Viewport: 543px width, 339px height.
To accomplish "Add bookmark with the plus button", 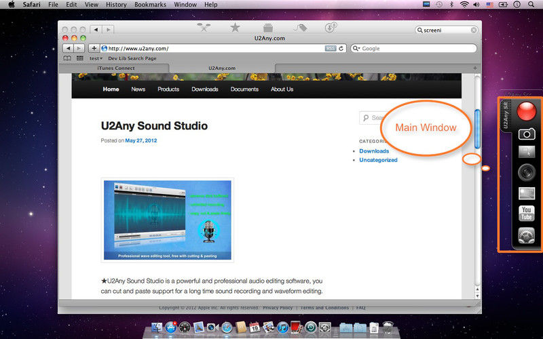I will point(94,48).
